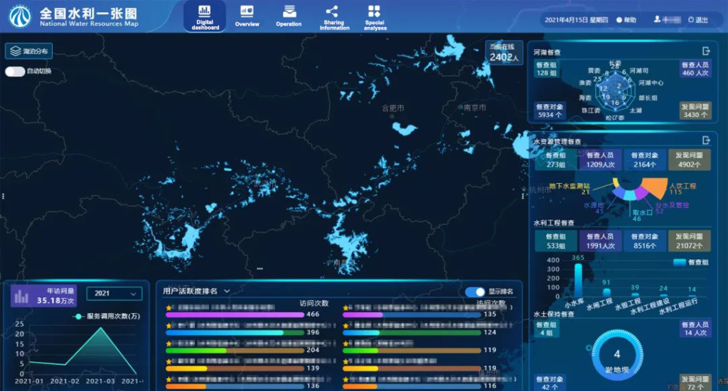Click the user account avatar icon
Viewport: 728px width, 391px height.
[658, 20]
